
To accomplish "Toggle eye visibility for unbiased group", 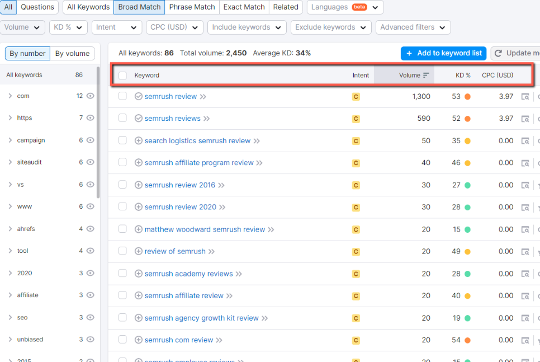I will [x=90, y=340].
